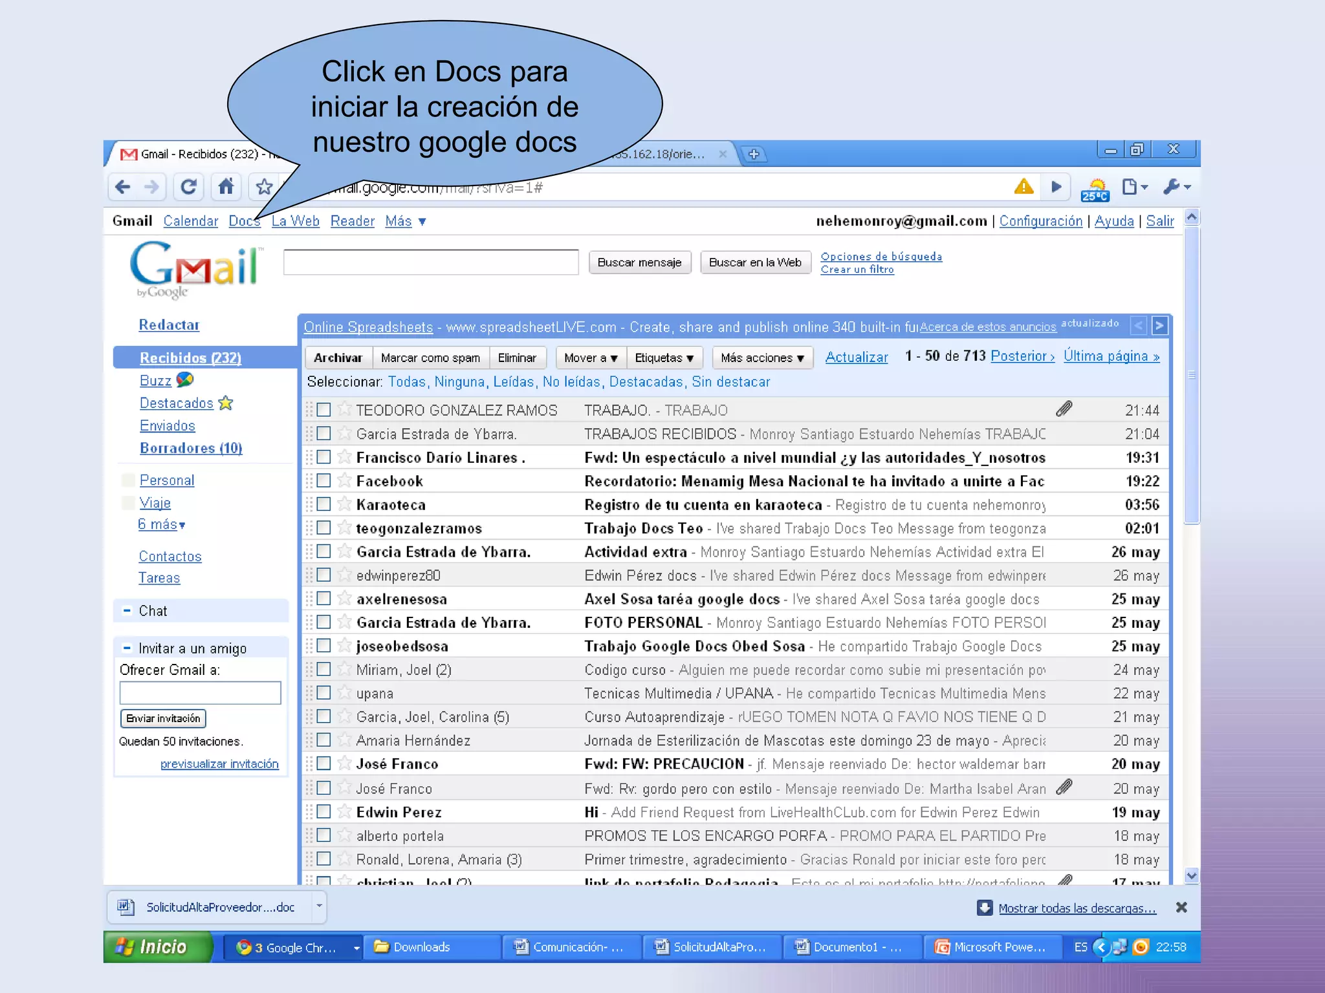Click the Ofrecer Gmail a input field
1325x993 pixels.
(x=200, y=693)
